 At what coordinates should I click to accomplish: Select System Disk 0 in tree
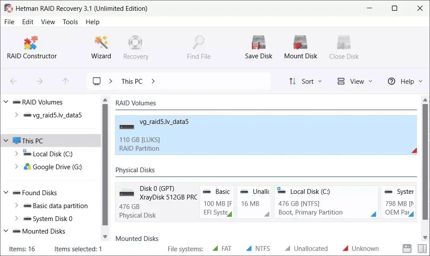[x=52, y=218]
